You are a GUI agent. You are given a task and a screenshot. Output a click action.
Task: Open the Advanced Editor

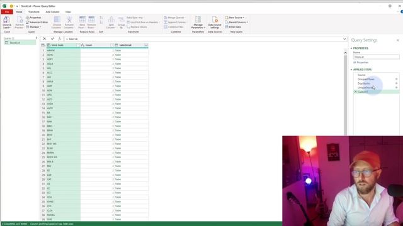(x=37, y=23)
